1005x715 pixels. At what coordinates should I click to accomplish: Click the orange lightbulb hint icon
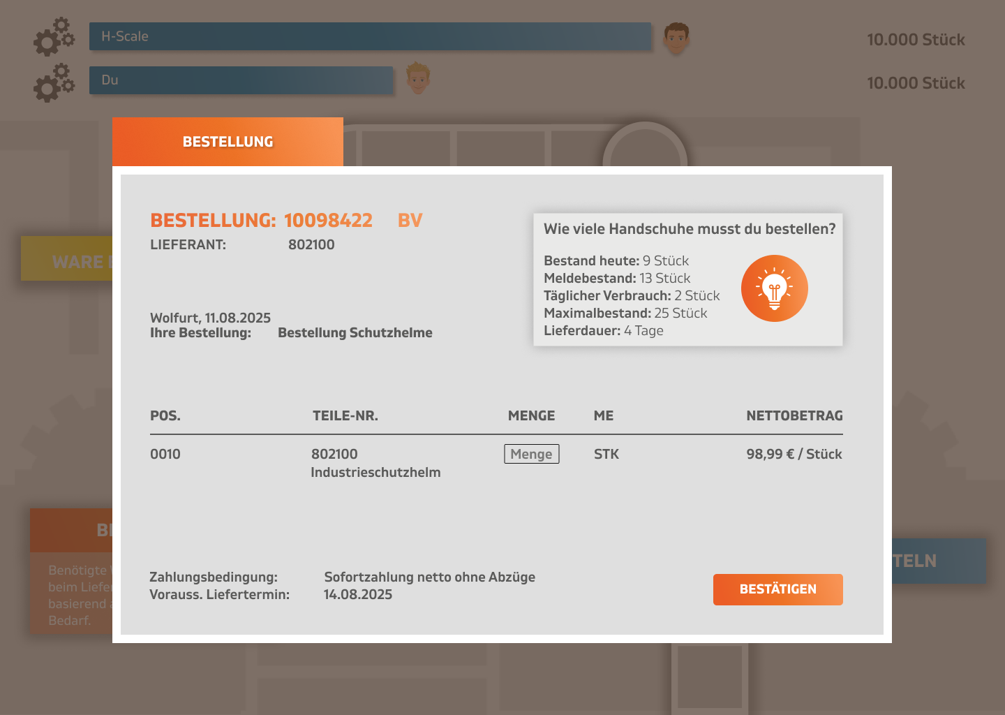click(774, 288)
